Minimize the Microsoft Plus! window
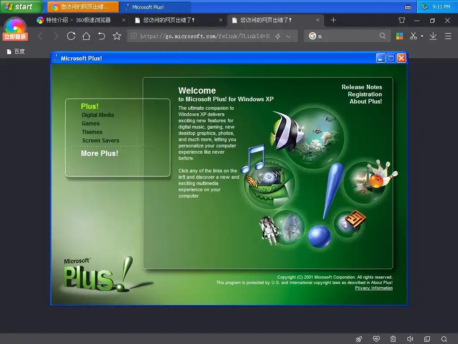The height and width of the screenshot is (344, 458). coord(381,58)
